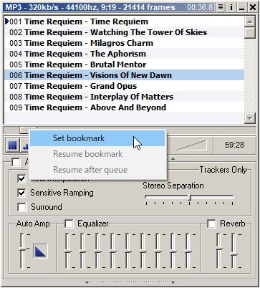
Task: Toggle the Sensitive Ramping checkbox
Action: tap(21, 193)
